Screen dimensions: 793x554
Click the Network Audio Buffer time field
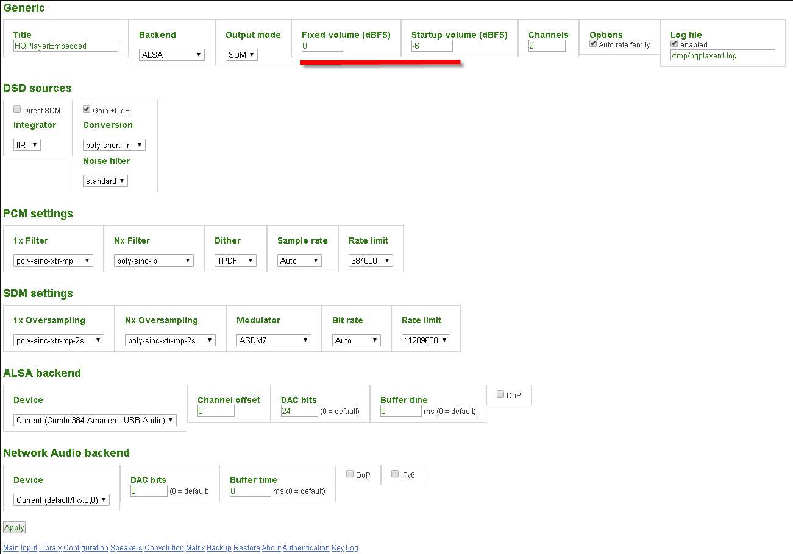click(251, 491)
